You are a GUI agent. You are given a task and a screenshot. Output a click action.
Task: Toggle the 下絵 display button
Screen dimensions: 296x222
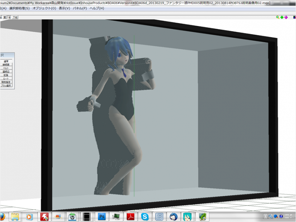pyautogui.click(x=15, y=17)
